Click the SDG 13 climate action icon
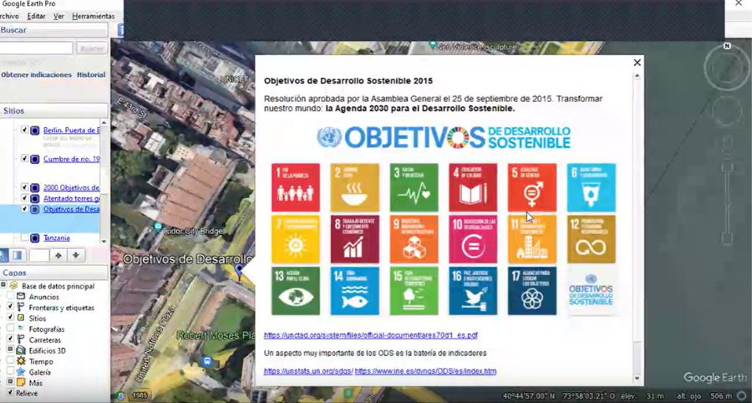The image size is (752, 403). pos(296,290)
